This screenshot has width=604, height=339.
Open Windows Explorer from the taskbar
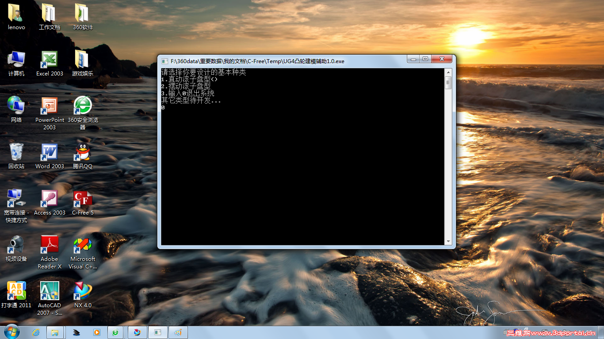click(55, 332)
